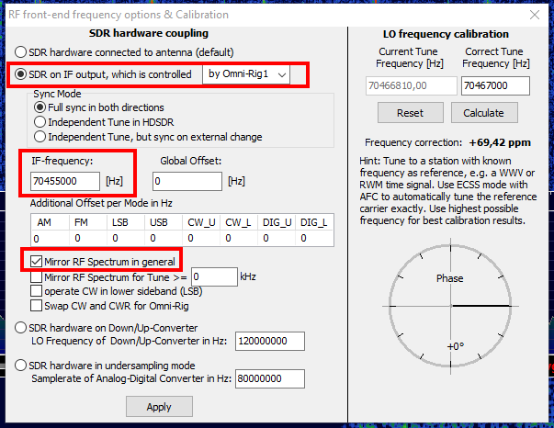Click the USB additional offset cell
Screen dimensions: 554x428
[160, 237]
